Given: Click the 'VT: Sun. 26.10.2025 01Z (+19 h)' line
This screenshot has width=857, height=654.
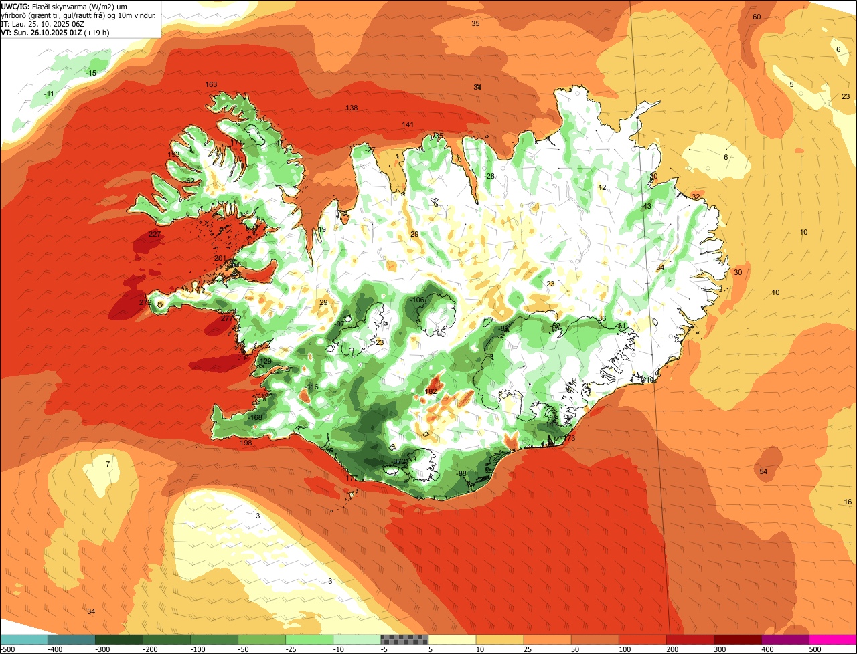Looking at the screenshot, I should (x=55, y=32).
